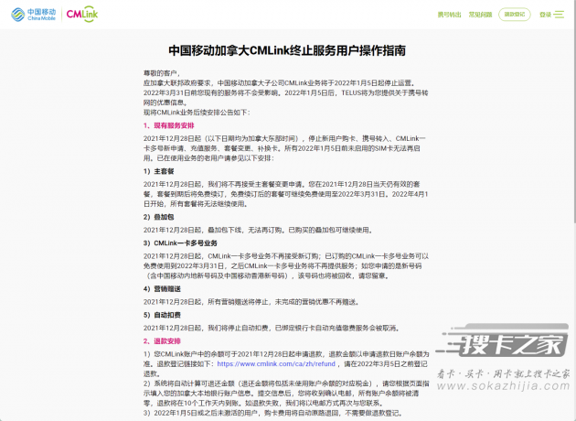576x421 pixels.
Task: Click the greeting text 尊敬的客户
Action: point(160,73)
